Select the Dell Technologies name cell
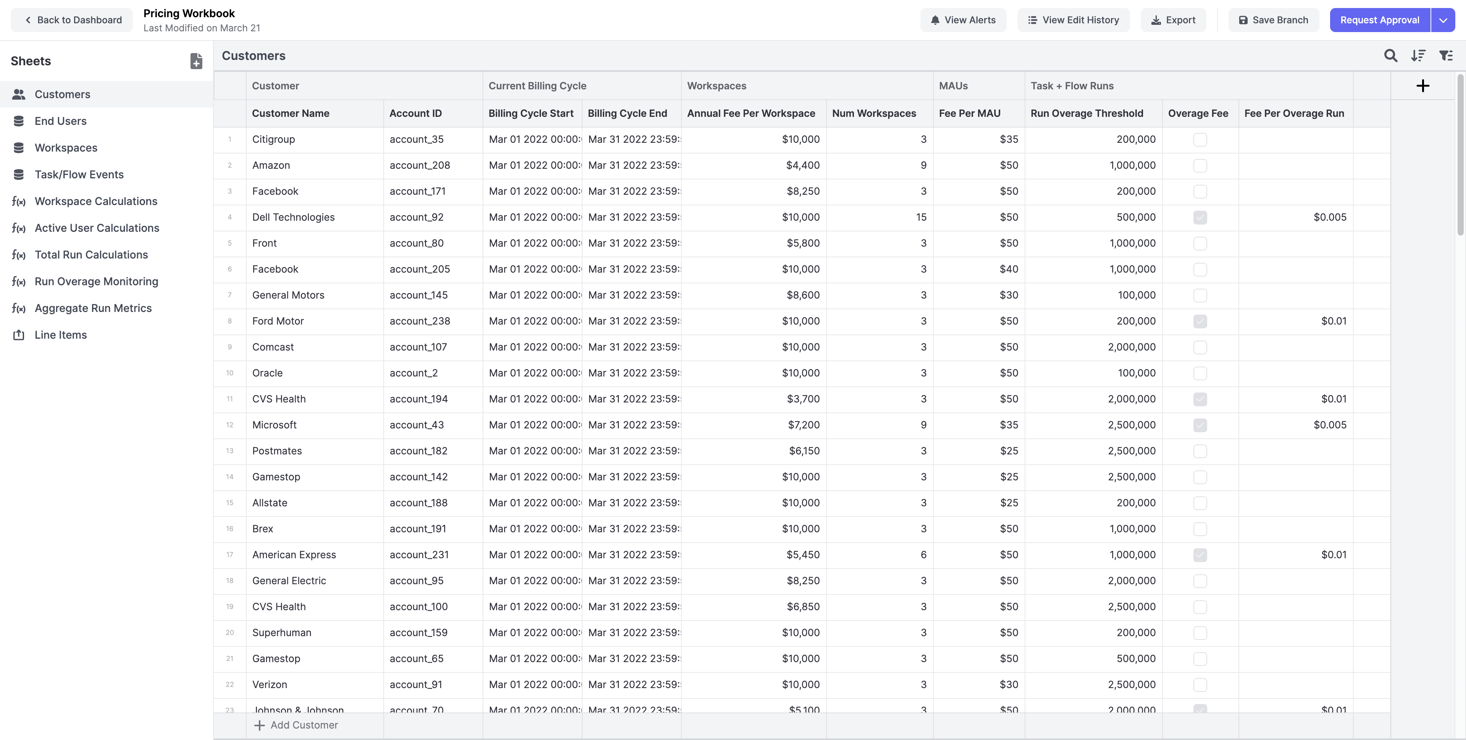 click(x=315, y=217)
